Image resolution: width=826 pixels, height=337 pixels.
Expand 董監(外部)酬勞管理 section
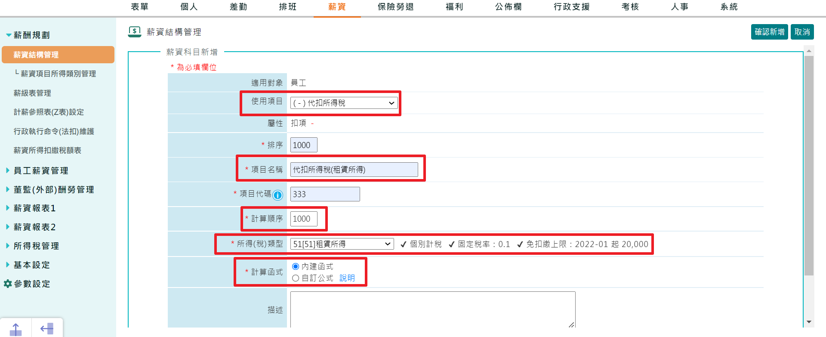coord(50,189)
